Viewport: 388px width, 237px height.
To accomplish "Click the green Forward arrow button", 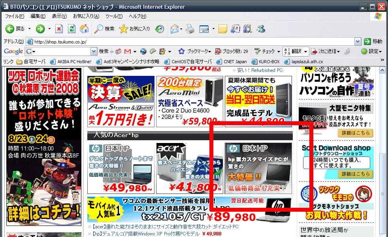I will pos(40,29).
